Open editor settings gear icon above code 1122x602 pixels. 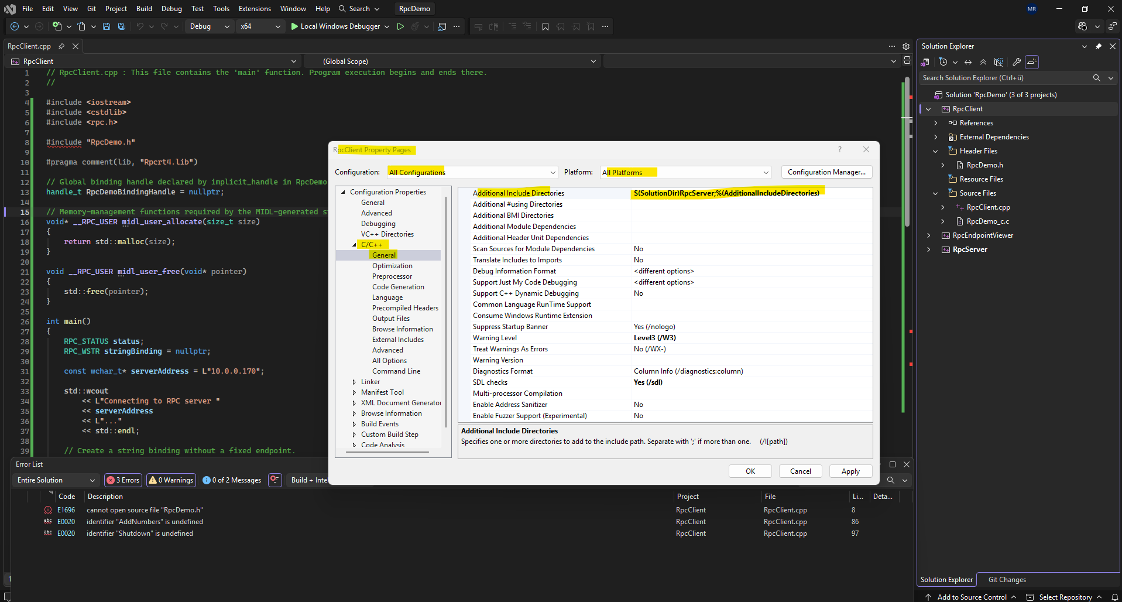click(x=906, y=46)
